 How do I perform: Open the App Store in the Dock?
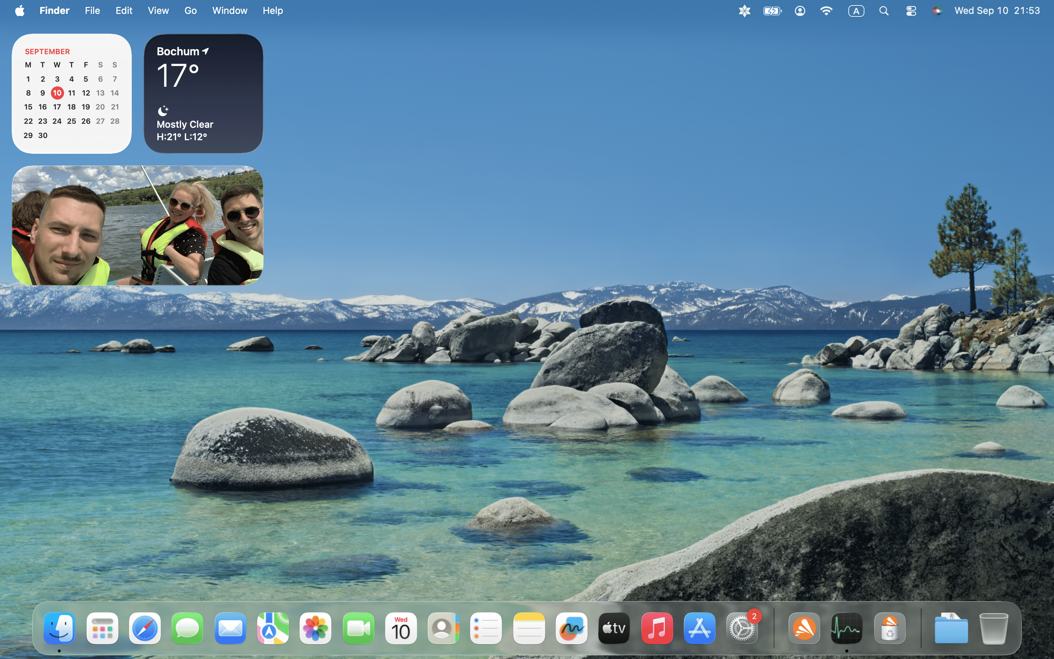[699, 628]
